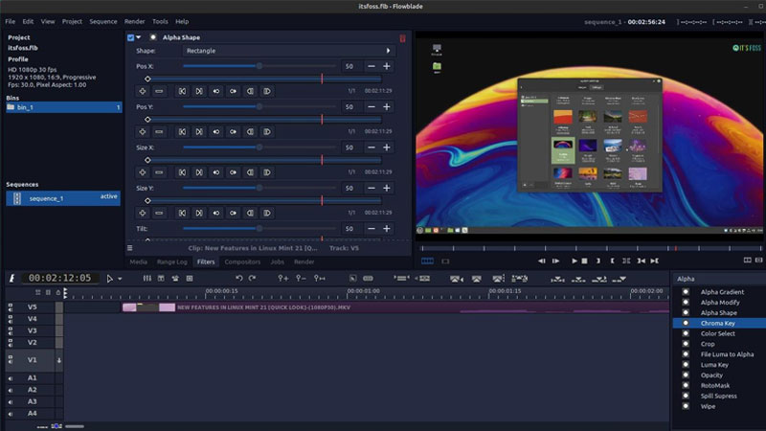Set mark out on monitor controls
The width and height of the screenshot is (766, 431).
612,261
